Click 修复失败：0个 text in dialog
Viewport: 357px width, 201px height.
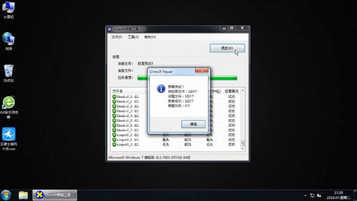179,106
